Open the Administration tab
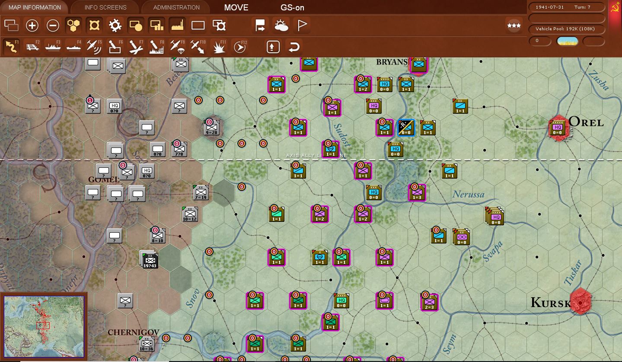 [x=176, y=7]
